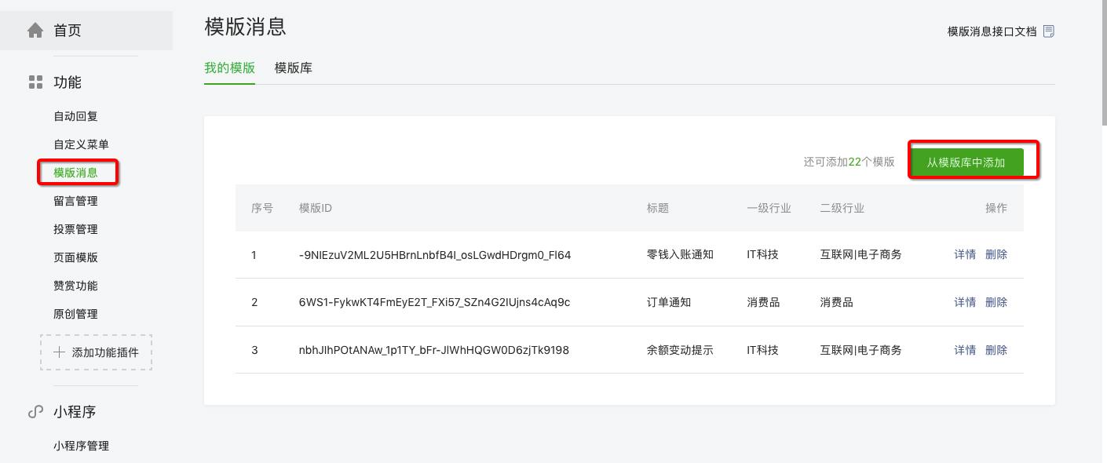The width and height of the screenshot is (1107, 463).
Task: Select 模版消息 in the sidebar
Action: click(x=75, y=173)
